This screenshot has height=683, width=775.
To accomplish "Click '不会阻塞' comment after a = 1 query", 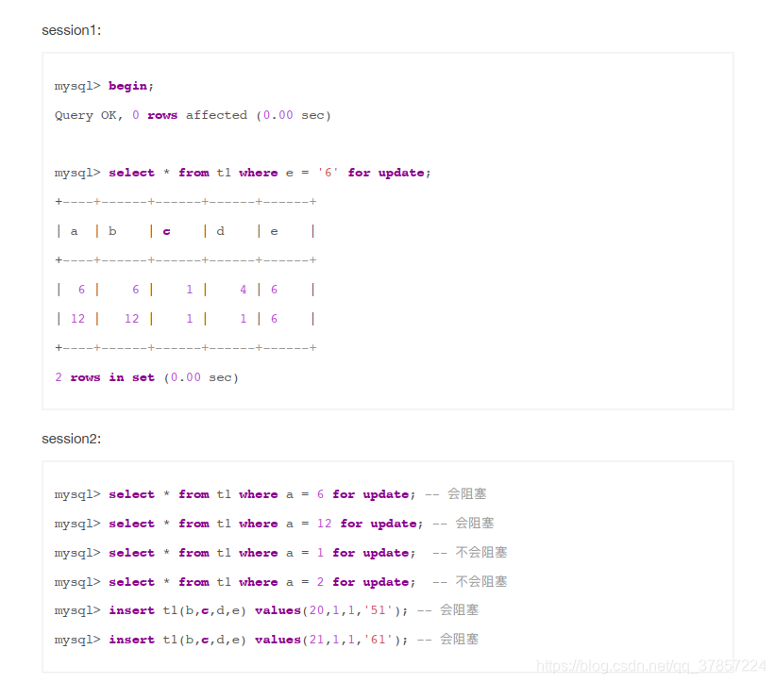I will point(481,552).
